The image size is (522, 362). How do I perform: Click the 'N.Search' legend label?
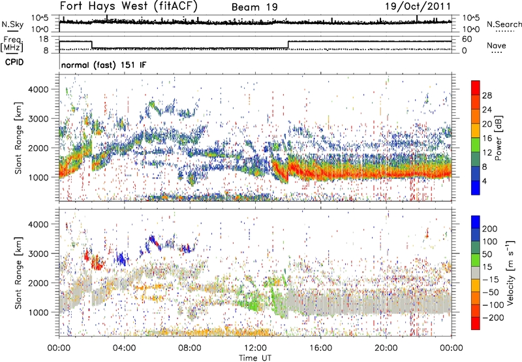[504, 24]
